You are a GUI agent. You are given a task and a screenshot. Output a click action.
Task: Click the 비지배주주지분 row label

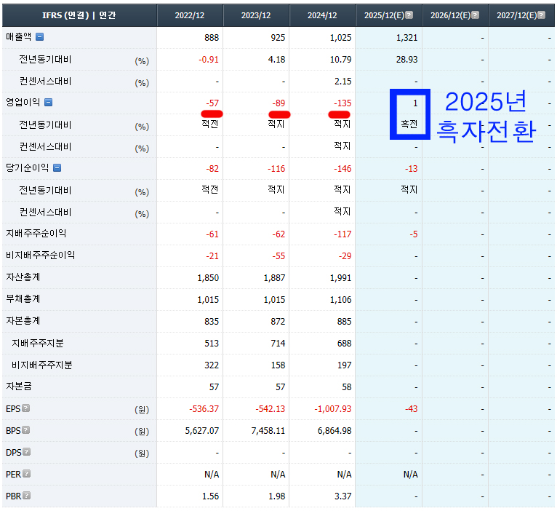click(42, 365)
